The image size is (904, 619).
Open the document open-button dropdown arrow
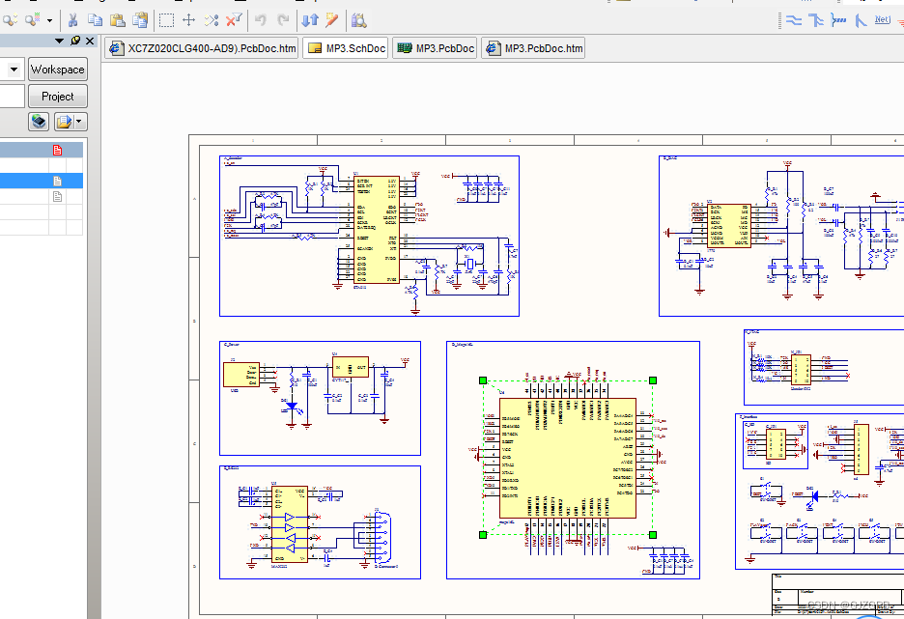(78, 121)
